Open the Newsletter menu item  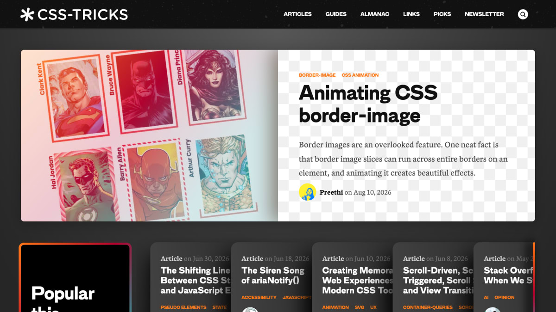[484, 14]
